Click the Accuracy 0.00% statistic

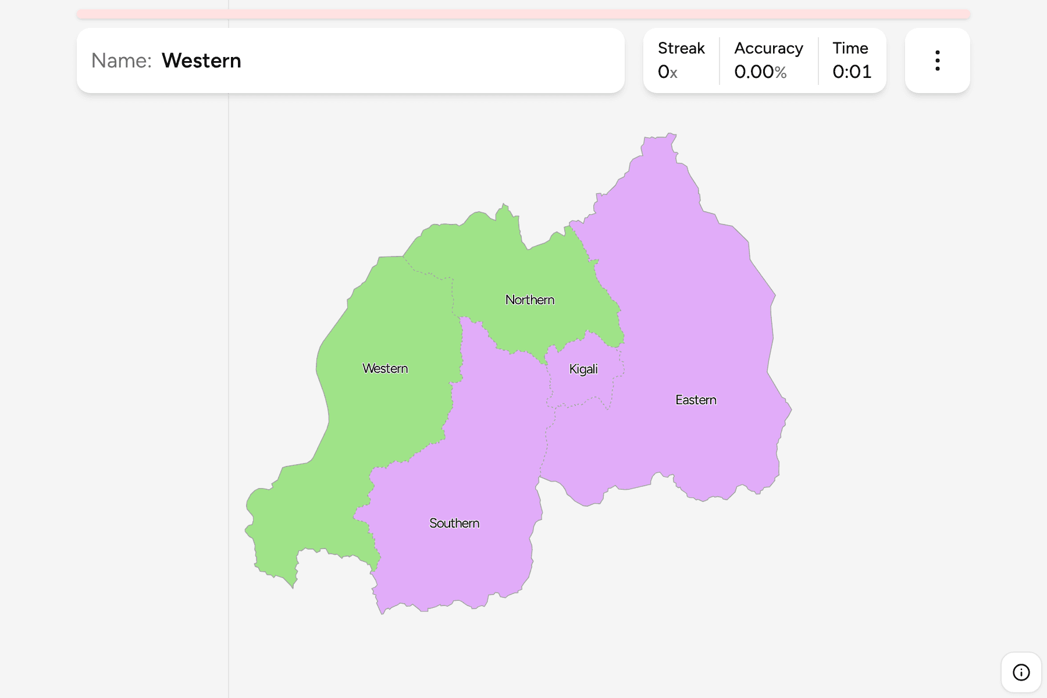pyautogui.click(x=768, y=60)
